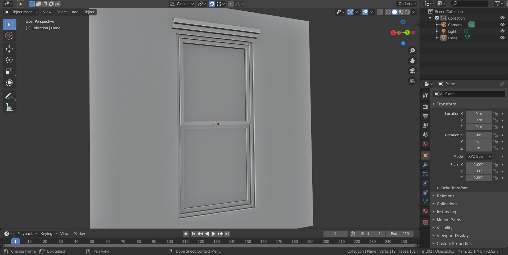
Task: Hide the Light object eye icon
Action: [x=502, y=31]
